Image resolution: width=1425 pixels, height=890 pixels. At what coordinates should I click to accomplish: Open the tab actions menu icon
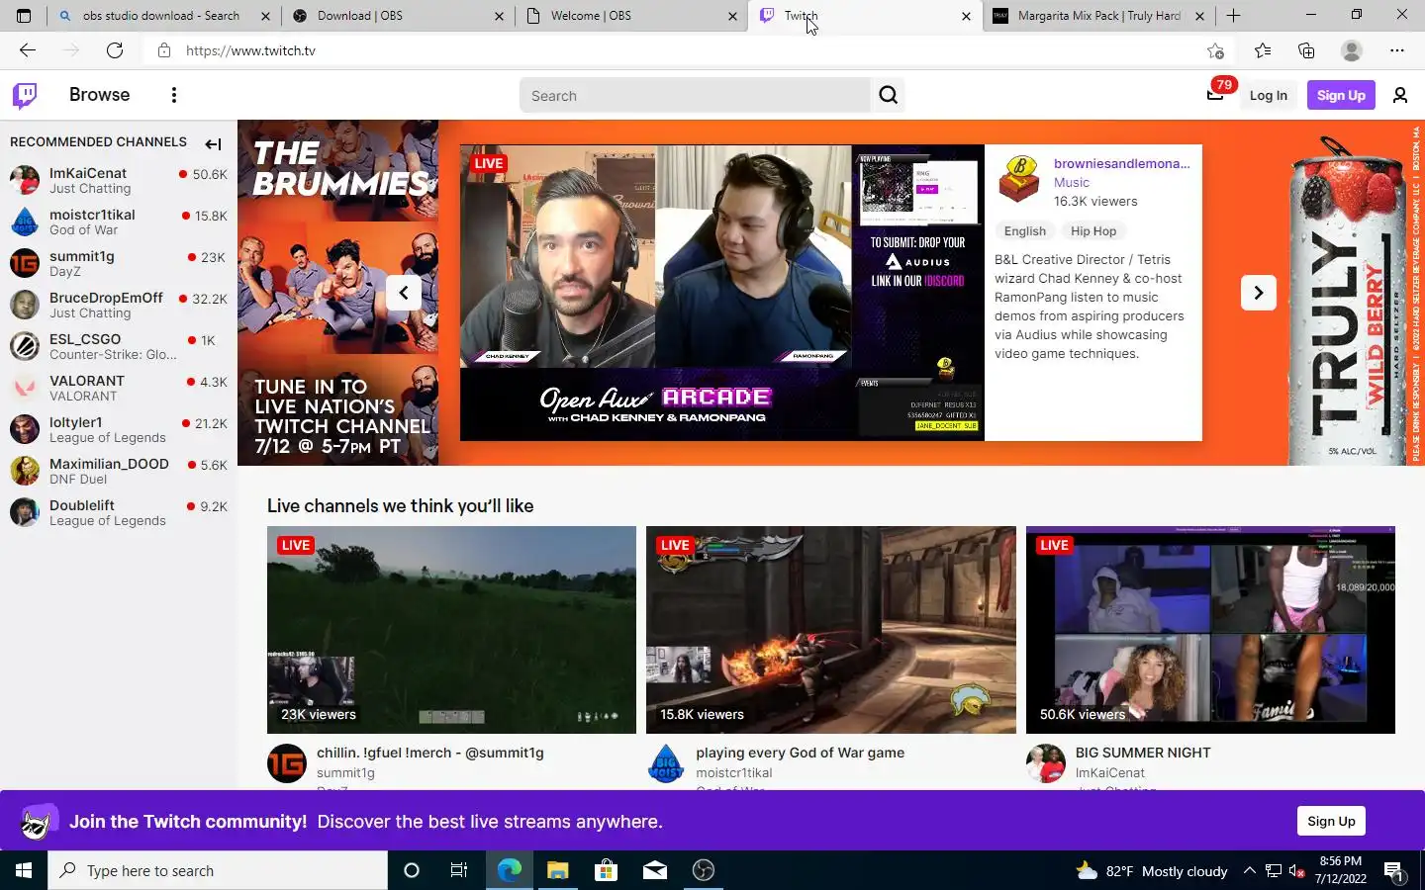point(24,16)
